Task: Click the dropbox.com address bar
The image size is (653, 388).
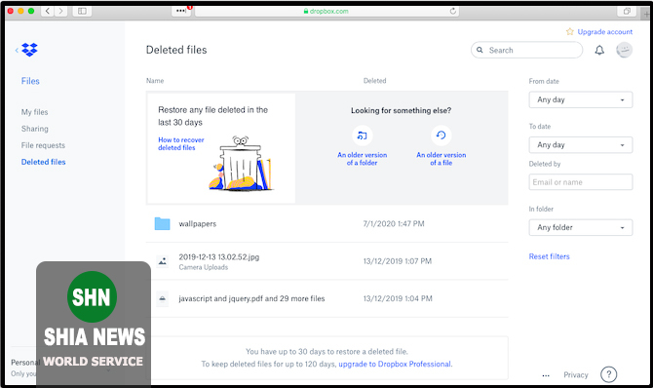Action: pyautogui.click(x=326, y=12)
